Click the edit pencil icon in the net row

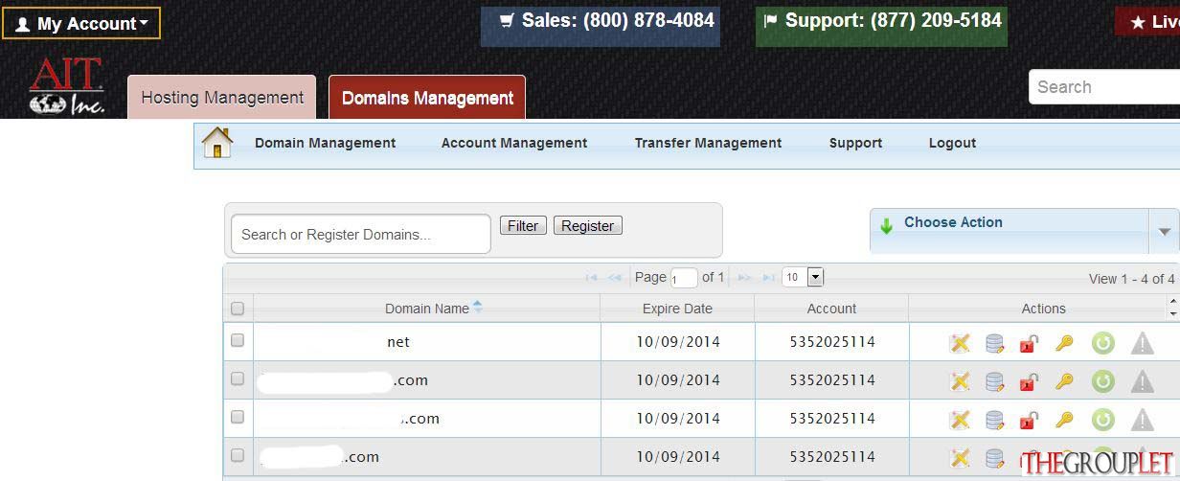[x=959, y=343]
